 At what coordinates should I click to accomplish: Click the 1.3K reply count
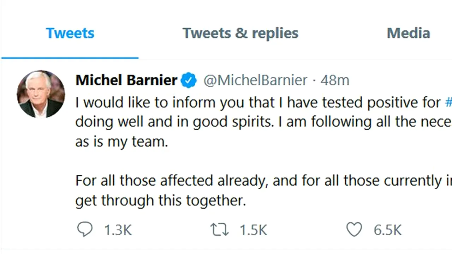click(118, 230)
